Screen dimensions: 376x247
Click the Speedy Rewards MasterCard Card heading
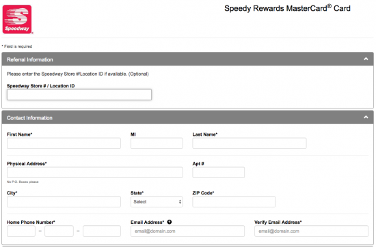(287, 8)
